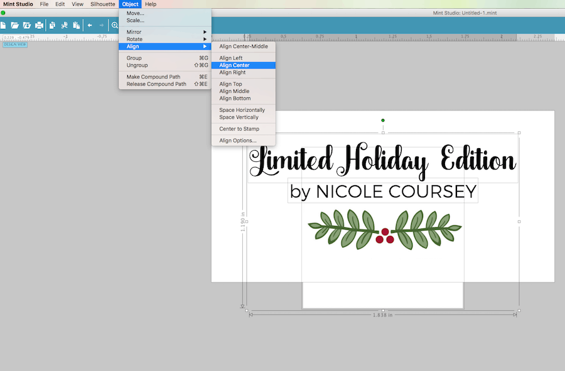Open the Edit menu
Image resolution: width=565 pixels, height=371 pixels.
[x=60, y=4]
